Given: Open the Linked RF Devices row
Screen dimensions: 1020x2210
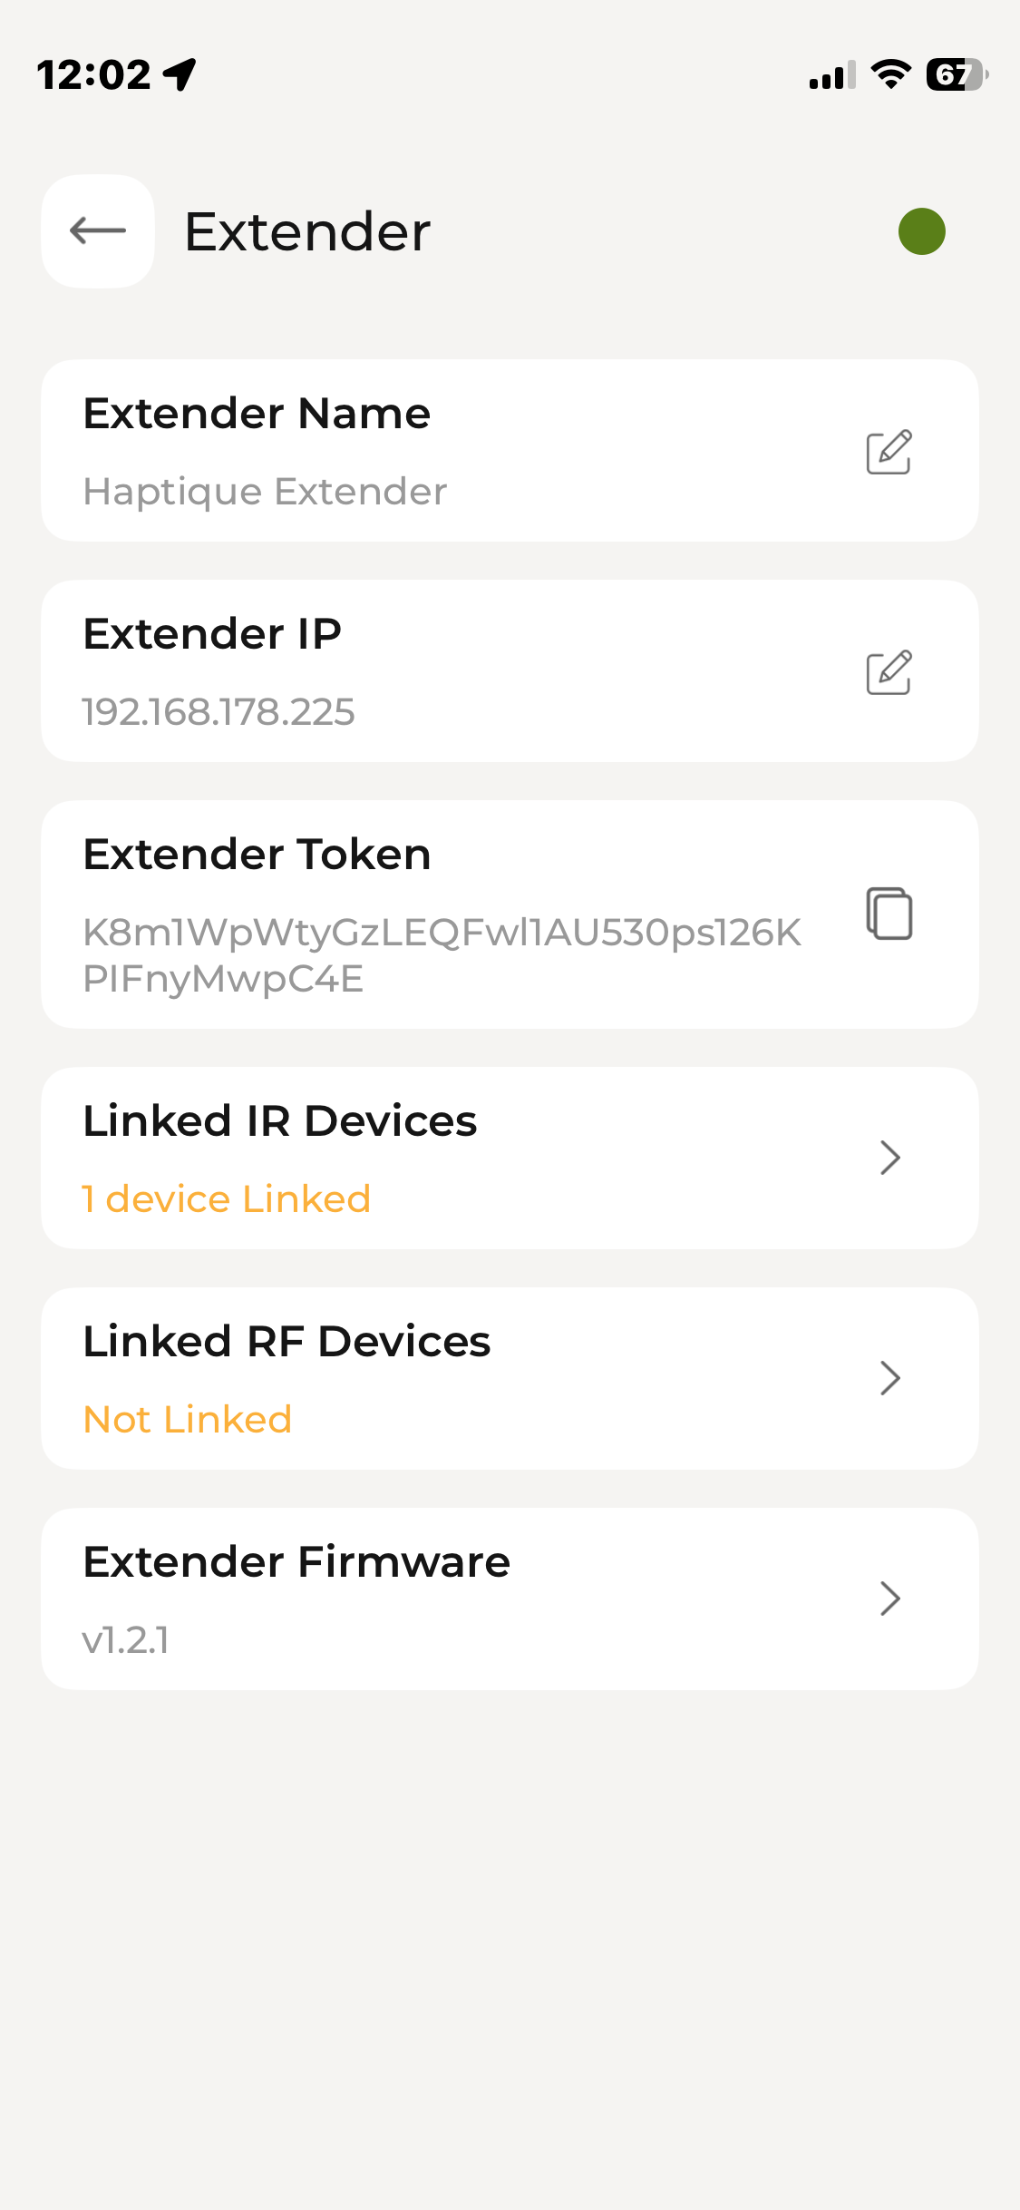Looking at the screenshot, I should coord(453,1378).
